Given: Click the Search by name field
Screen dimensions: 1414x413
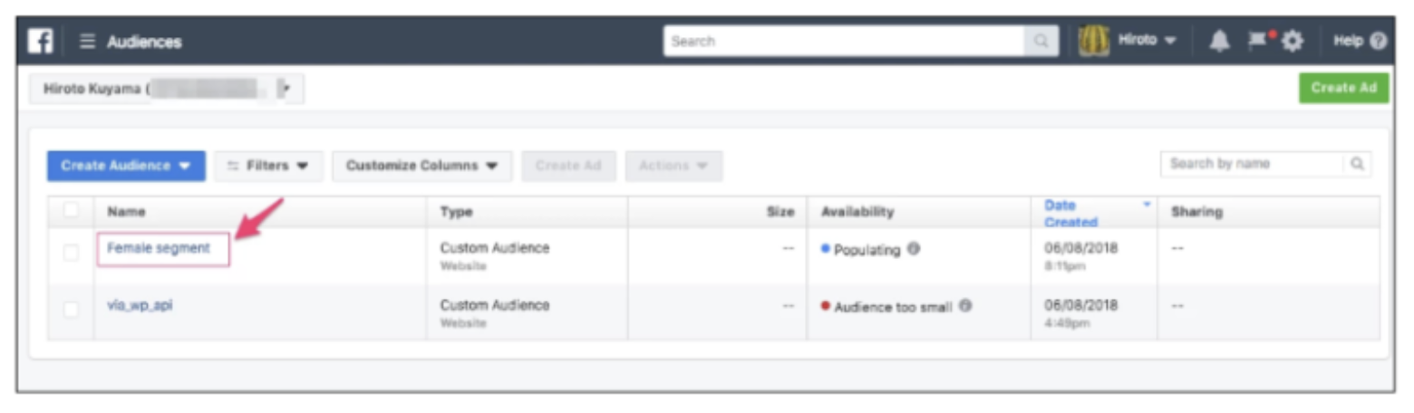Looking at the screenshot, I should 1251,164.
